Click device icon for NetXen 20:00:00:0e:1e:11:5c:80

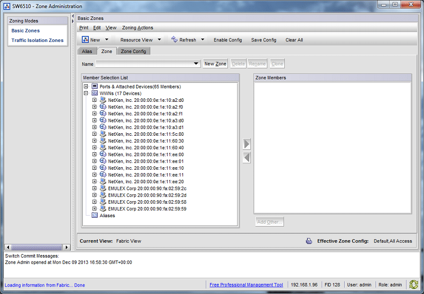[103, 134]
